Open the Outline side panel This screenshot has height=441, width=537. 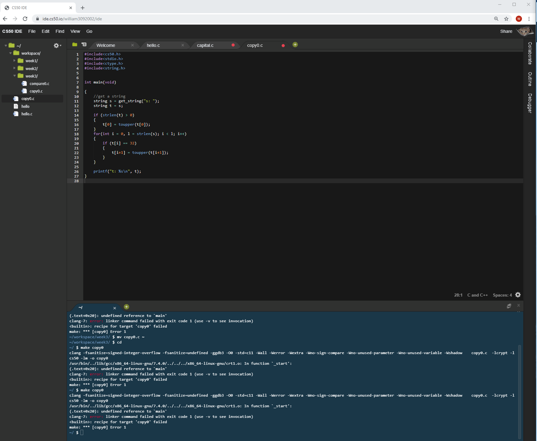pyautogui.click(x=530, y=79)
